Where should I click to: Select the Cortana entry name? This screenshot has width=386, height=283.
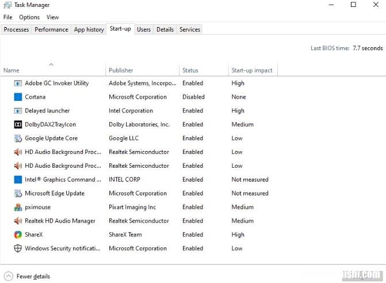(x=35, y=97)
